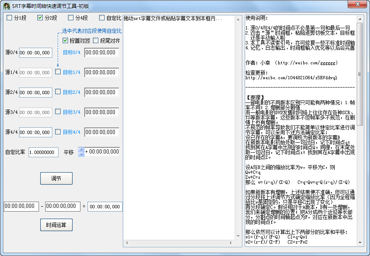Image resolution: width=370 pixels, height=256 pixels.
Task: Click the 使用说明 heading text
Action: (256, 18)
